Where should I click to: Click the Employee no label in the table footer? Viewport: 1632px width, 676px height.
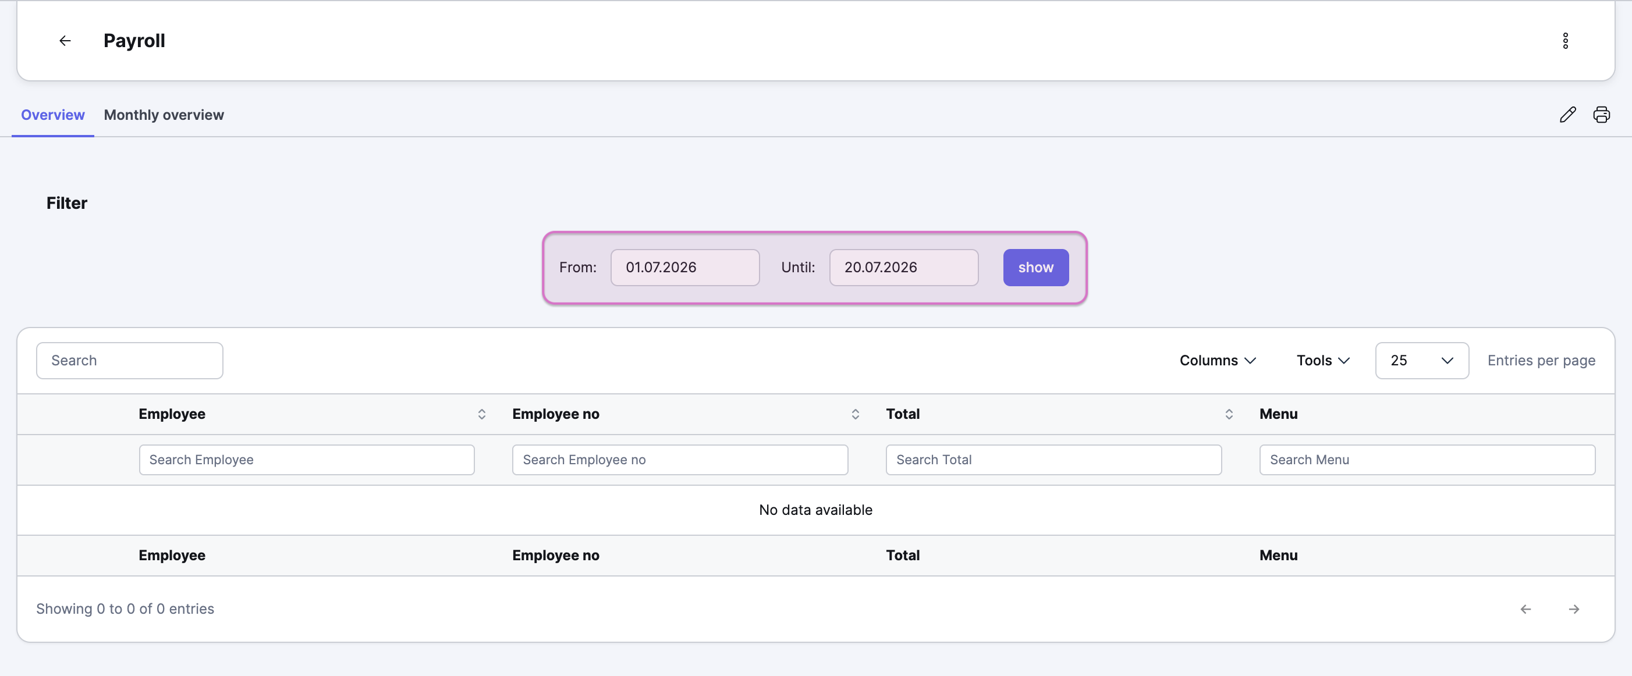click(x=556, y=556)
